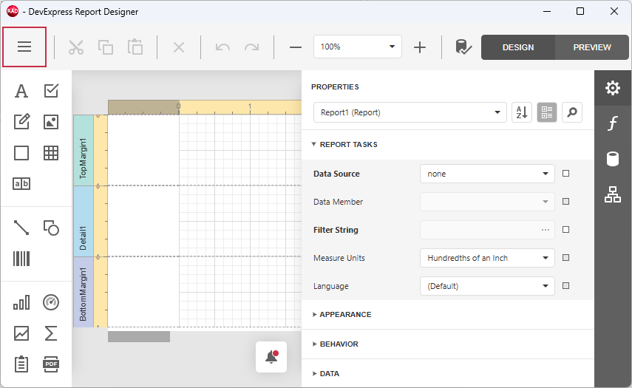Collapse the REPORT TASKS section

click(344, 144)
